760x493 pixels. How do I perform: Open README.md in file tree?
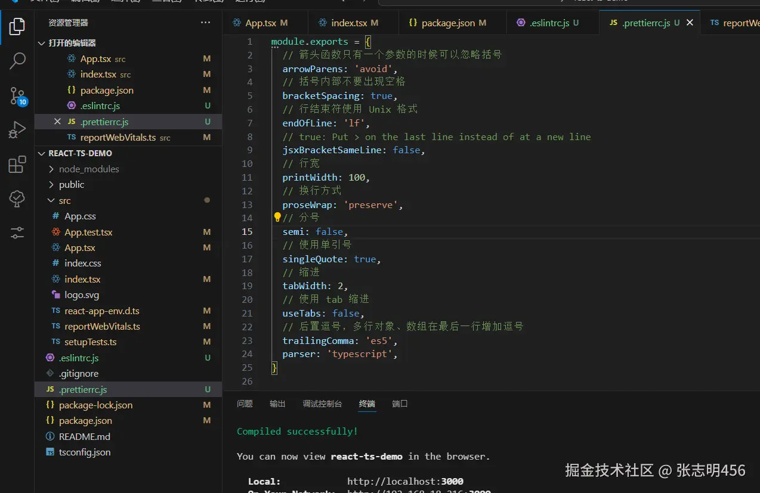(128, 436)
